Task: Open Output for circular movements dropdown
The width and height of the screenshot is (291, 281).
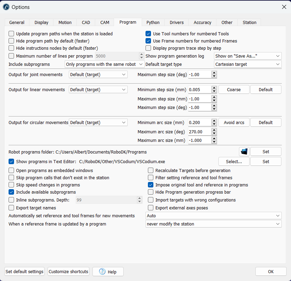Action: click(x=98, y=122)
